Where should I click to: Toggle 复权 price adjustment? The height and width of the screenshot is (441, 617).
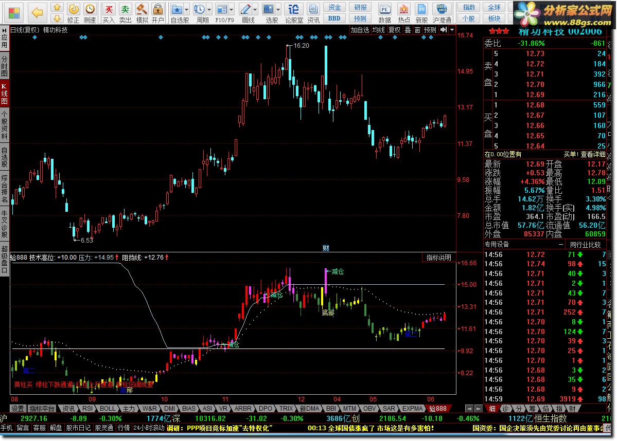click(394, 30)
